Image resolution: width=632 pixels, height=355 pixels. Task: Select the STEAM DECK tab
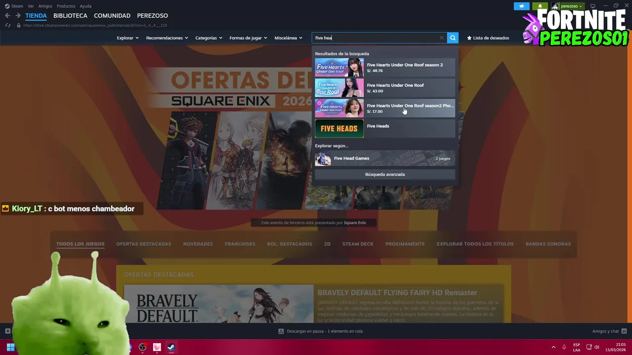click(x=358, y=244)
